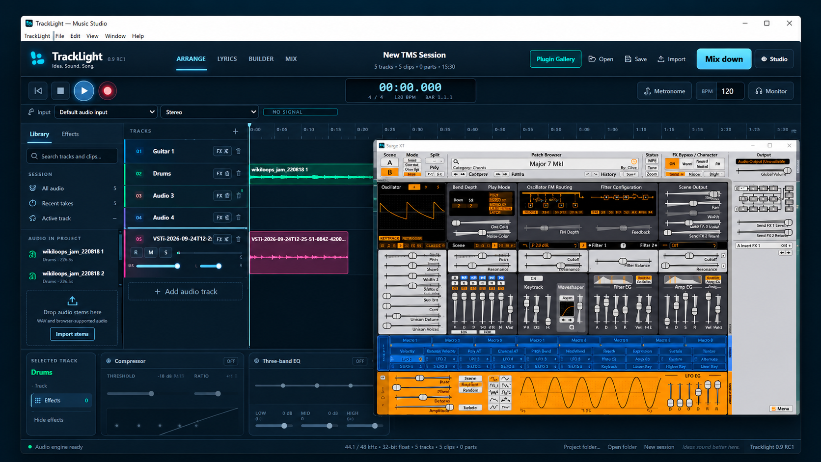
Task: Click the Plugin Gallery button
Action: tap(555, 59)
